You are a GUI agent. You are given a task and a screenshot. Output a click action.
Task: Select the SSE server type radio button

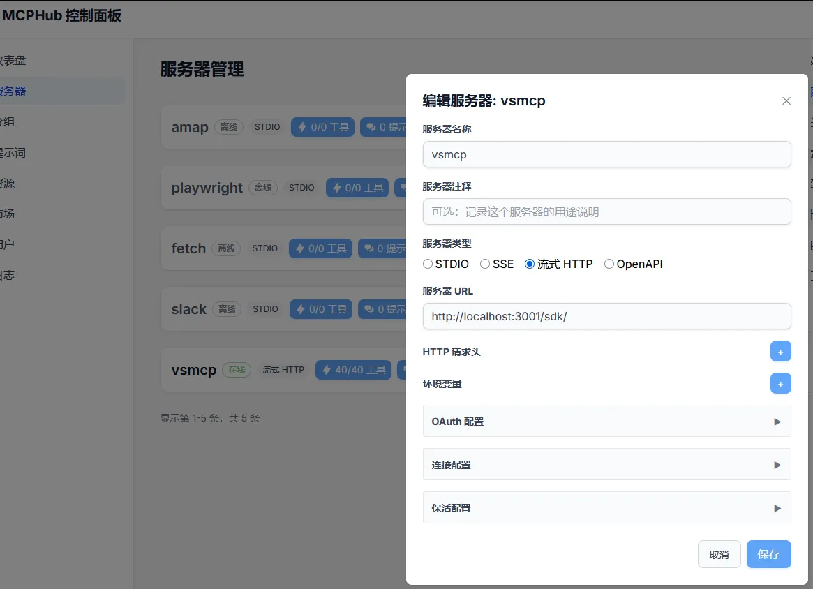(x=484, y=264)
